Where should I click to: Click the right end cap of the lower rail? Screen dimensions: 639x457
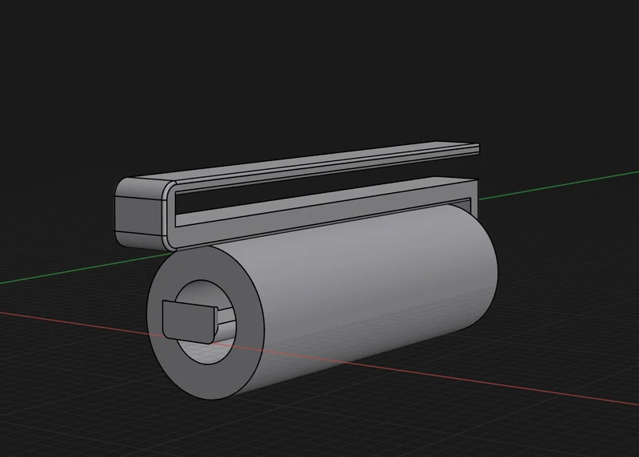(475, 197)
